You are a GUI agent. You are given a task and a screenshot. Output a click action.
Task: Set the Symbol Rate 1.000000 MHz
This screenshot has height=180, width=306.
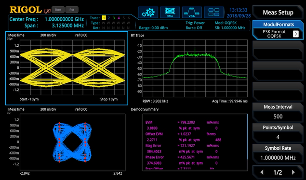pyautogui.click(x=278, y=158)
